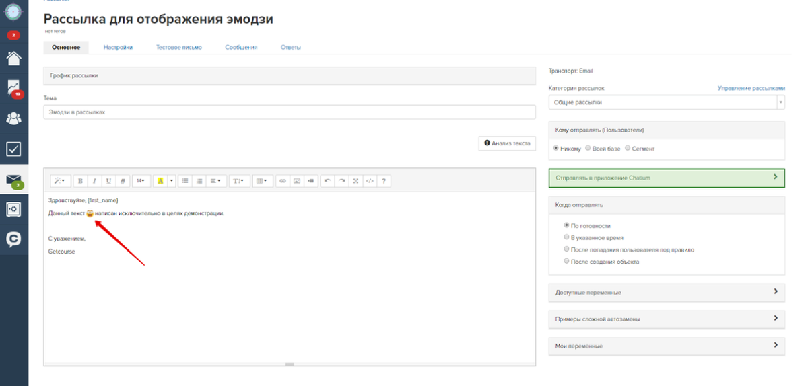The width and height of the screenshot is (808, 386).
Task: Expand the "Доступные переменные" section
Action: pos(667,293)
